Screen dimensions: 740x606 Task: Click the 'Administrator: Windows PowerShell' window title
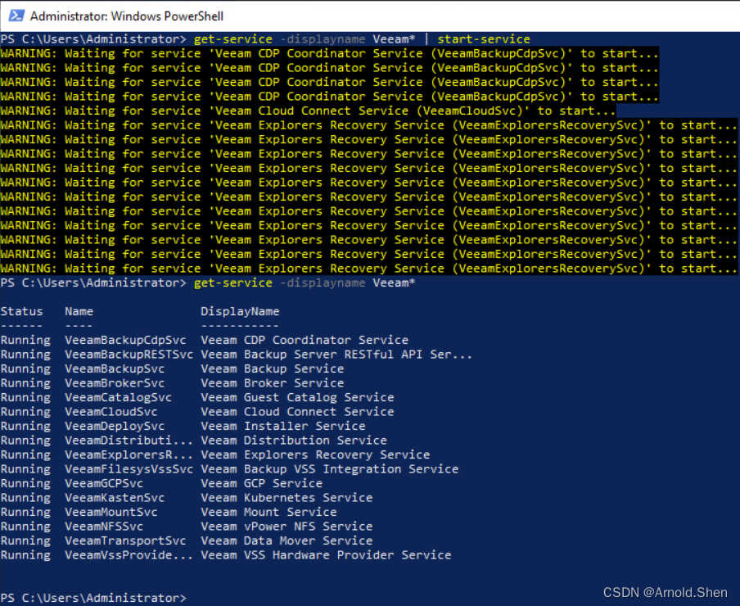click(x=127, y=16)
